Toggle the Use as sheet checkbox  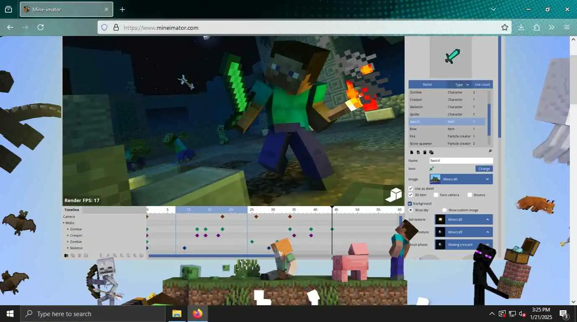click(411, 189)
